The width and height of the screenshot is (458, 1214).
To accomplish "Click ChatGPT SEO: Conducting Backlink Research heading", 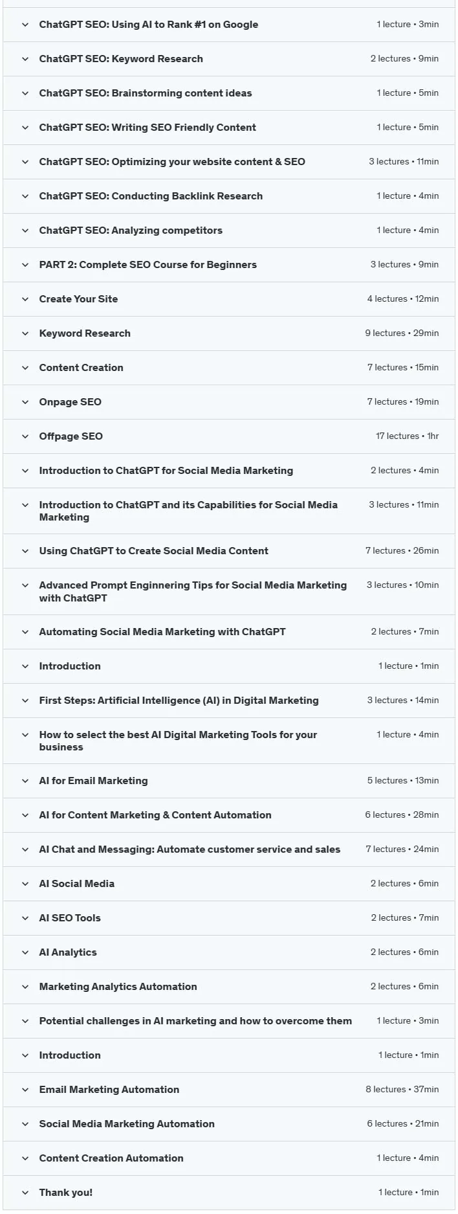I will (x=151, y=196).
